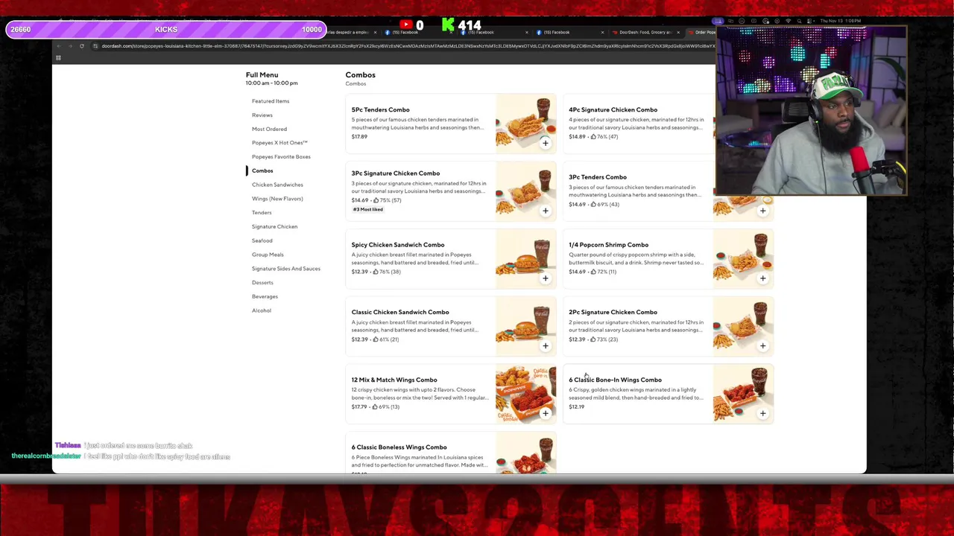Add 2Pc Signature Chicken Combo with plus button
This screenshot has height=536, width=954.
762,345
